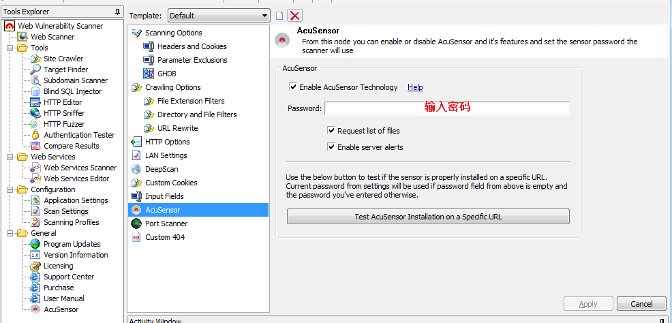
Task: Click the HTTP Editor icon
Action: coord(35,102)
